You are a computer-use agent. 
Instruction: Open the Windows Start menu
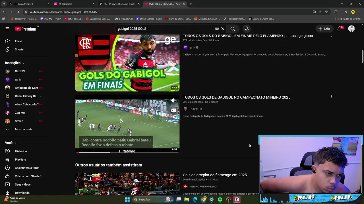127,199
